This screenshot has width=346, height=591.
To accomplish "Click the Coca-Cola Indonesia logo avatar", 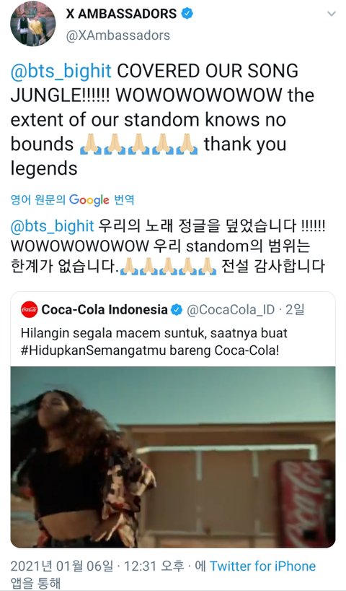I will (x=29, y=309).
